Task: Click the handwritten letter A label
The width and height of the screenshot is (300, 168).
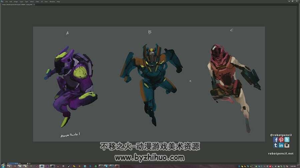Action: click(x=67, y=33)
